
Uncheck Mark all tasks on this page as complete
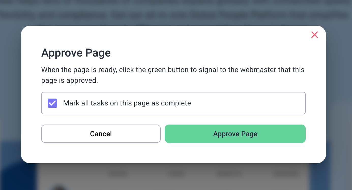(x=52, y=103)
